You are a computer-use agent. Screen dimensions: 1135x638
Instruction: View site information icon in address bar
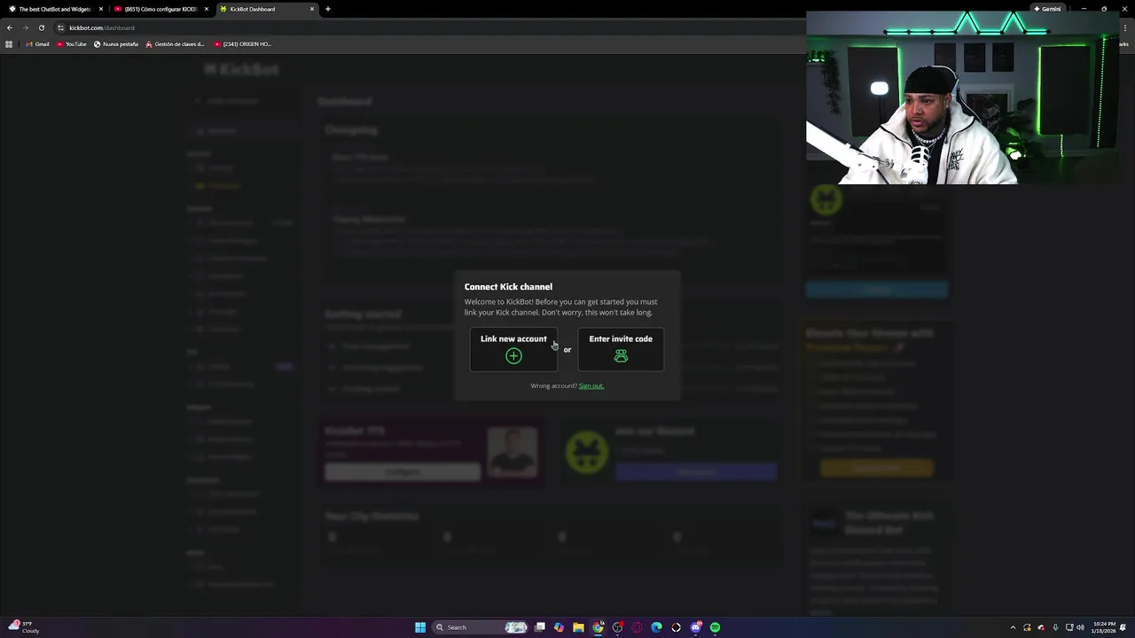pyautogui.click(x=61, y=27)
